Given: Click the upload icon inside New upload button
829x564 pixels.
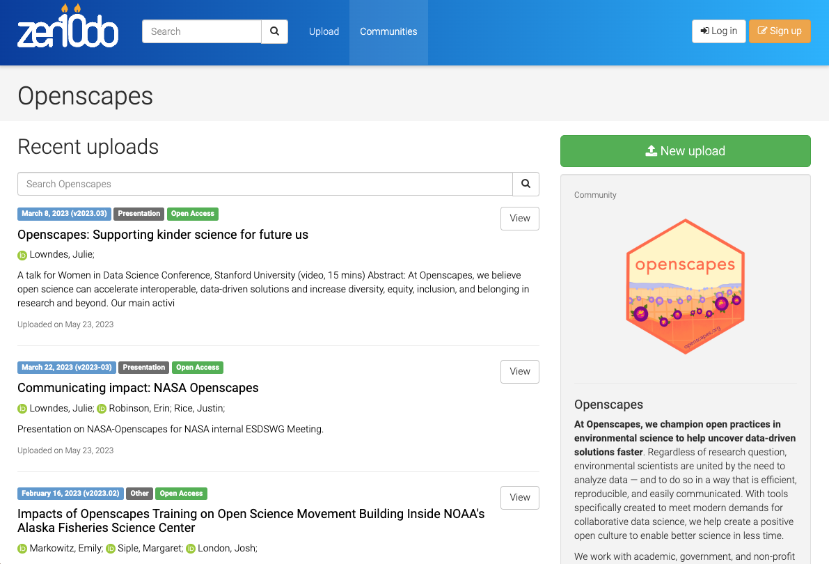Looking at the screenshot, I should coord(651,150).
